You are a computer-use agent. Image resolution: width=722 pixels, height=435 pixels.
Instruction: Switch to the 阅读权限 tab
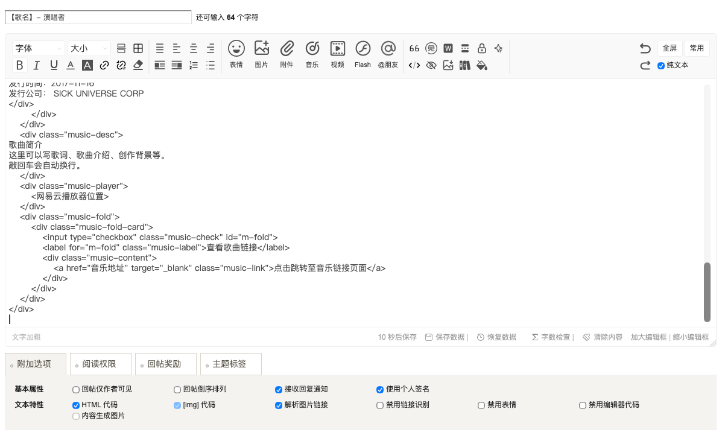coord(101,364)
